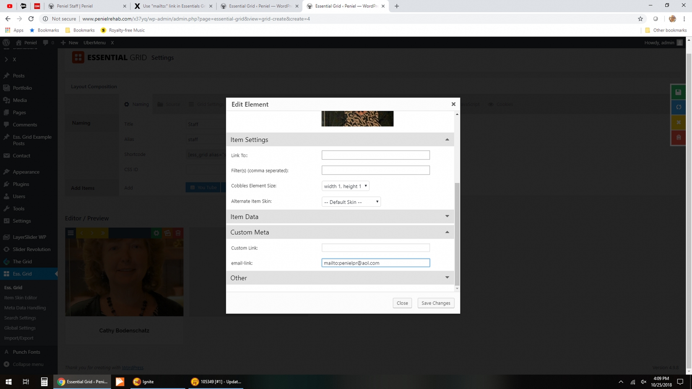Open the Calculator from taskbar
This screenshot has width=692, height=389.
pos(44,382)
